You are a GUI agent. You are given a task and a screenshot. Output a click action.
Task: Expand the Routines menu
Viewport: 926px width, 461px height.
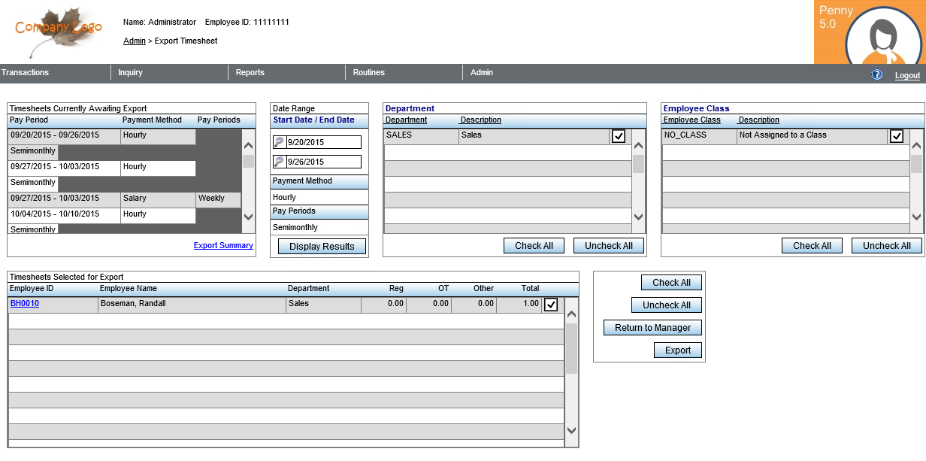369,73
